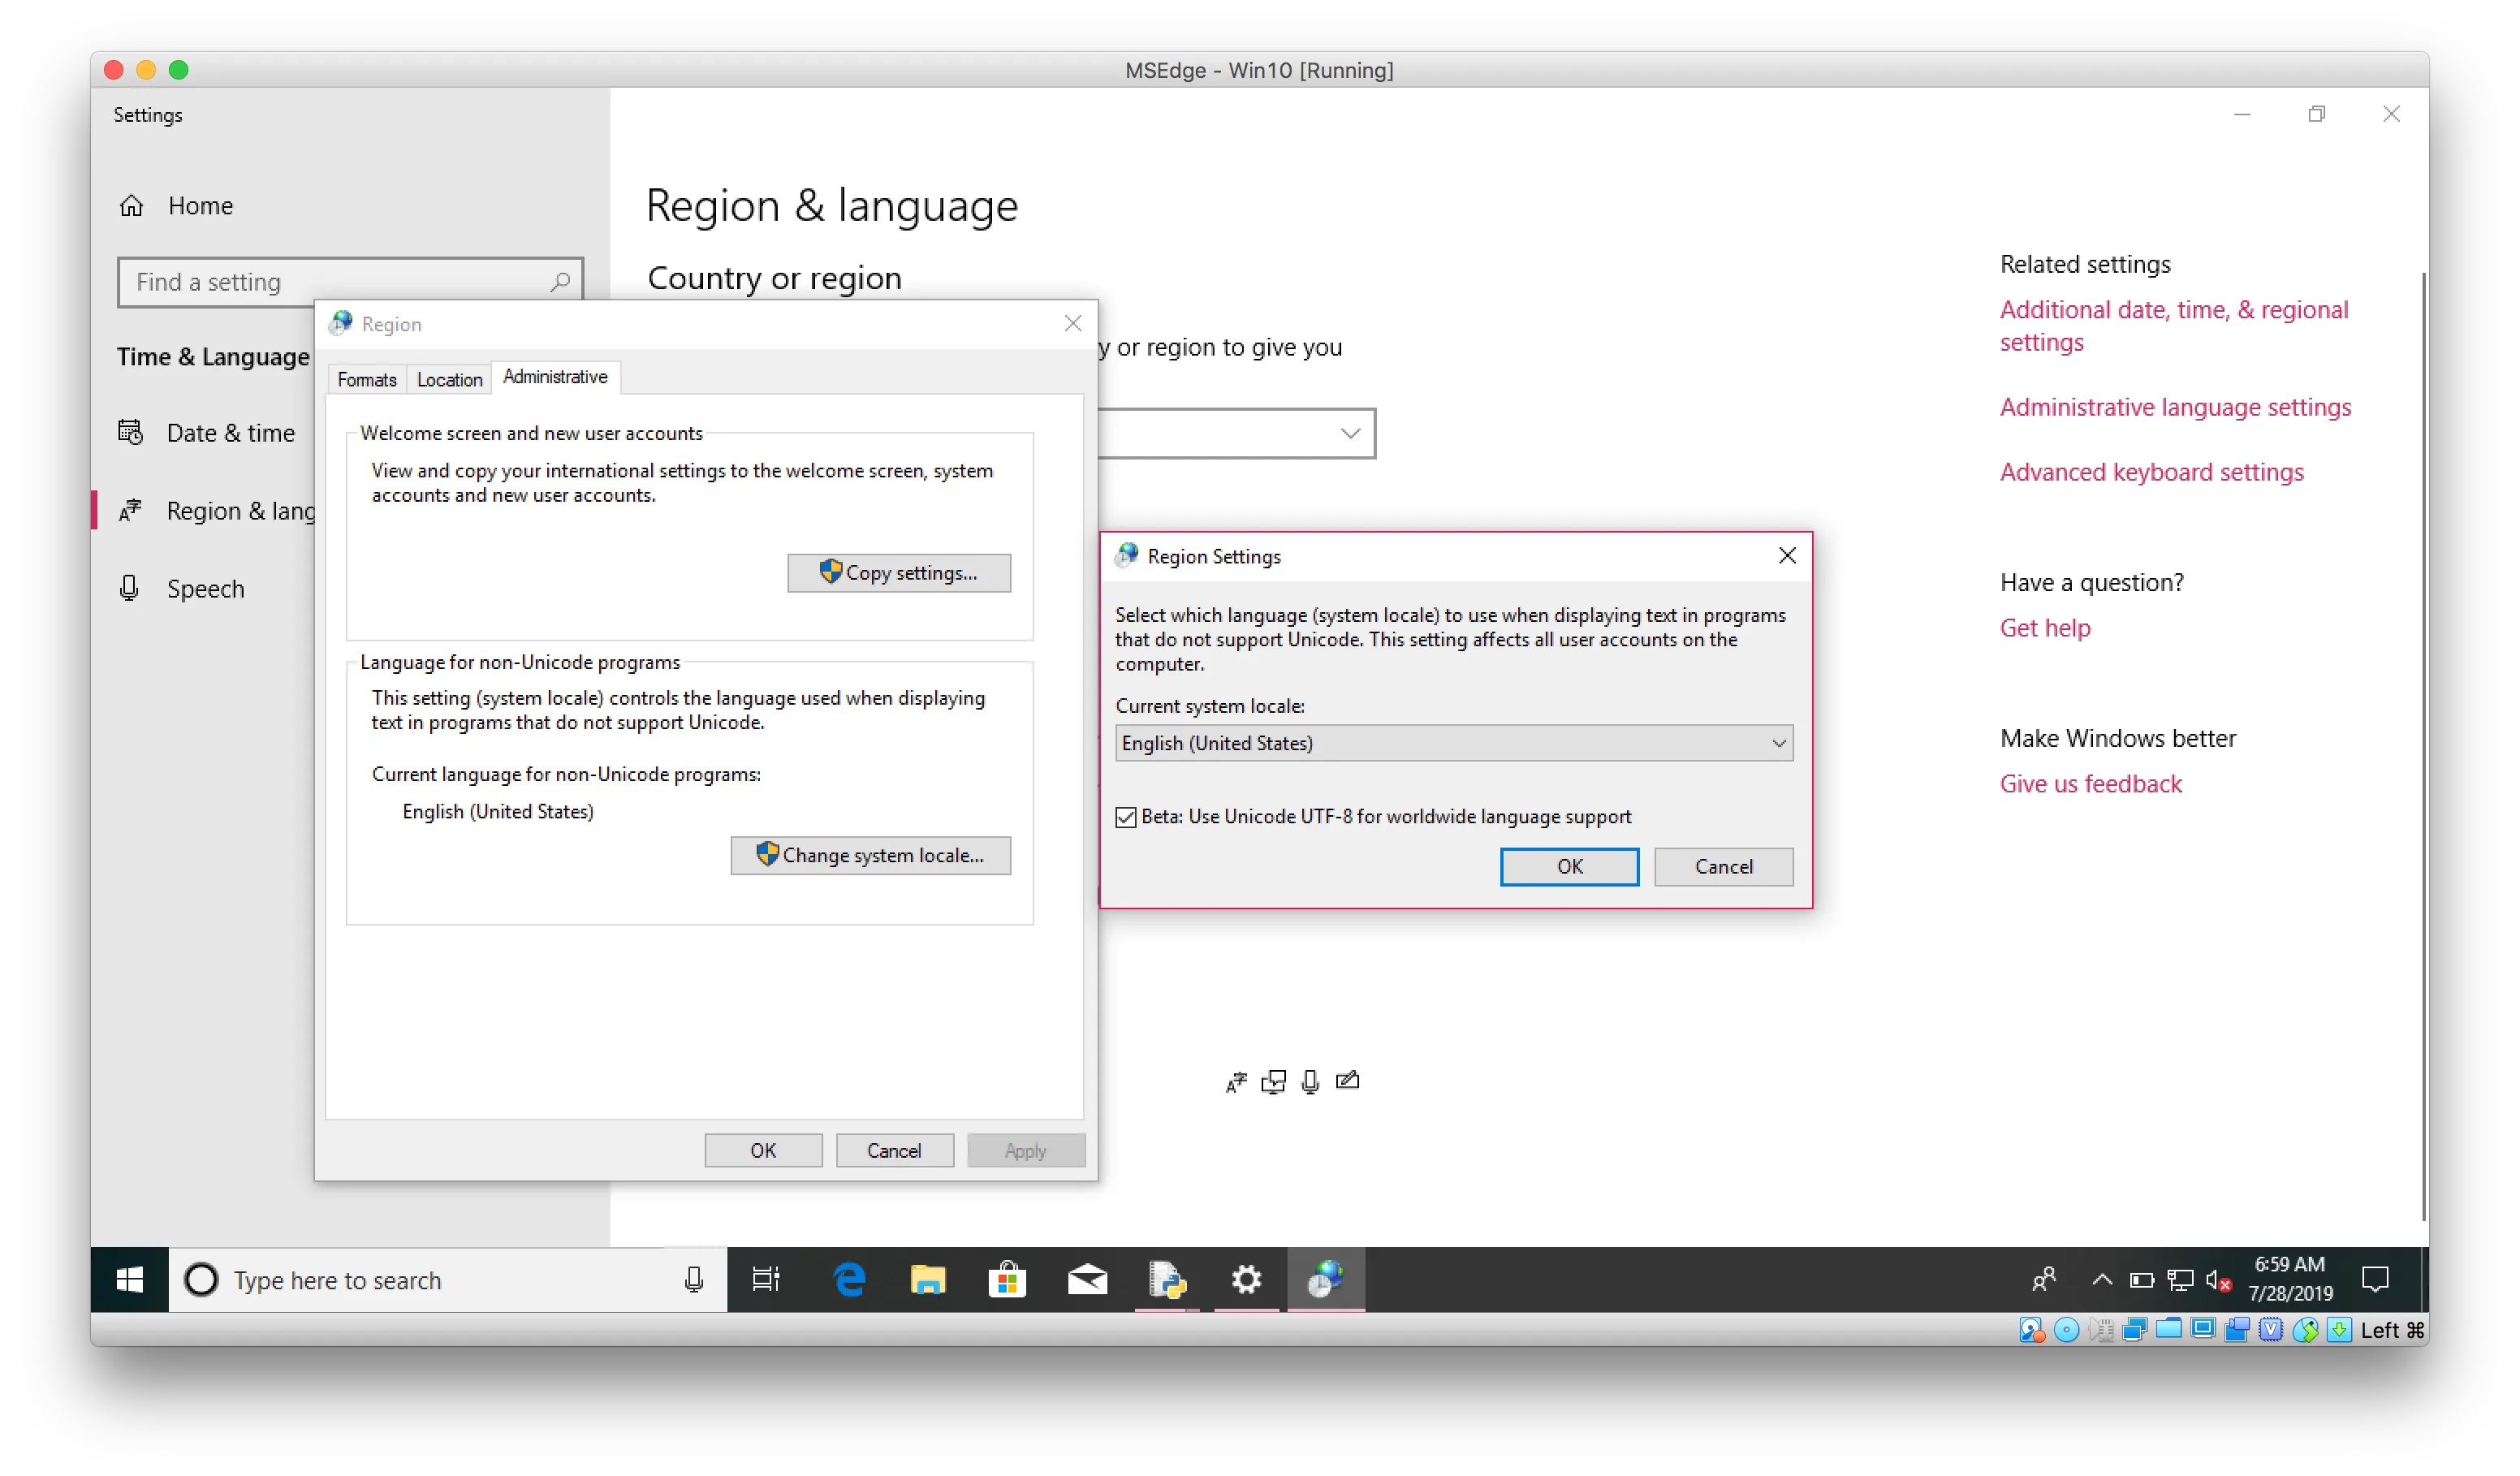Open Date & time settings page
The height and width of the screenshot is (1476, 2520).
pos(230,433)
